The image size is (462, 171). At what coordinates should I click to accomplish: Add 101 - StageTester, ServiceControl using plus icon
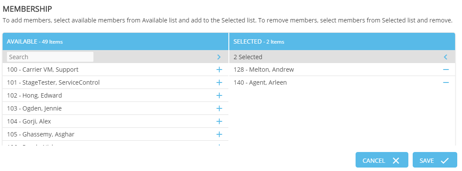(x=219, y=82)
